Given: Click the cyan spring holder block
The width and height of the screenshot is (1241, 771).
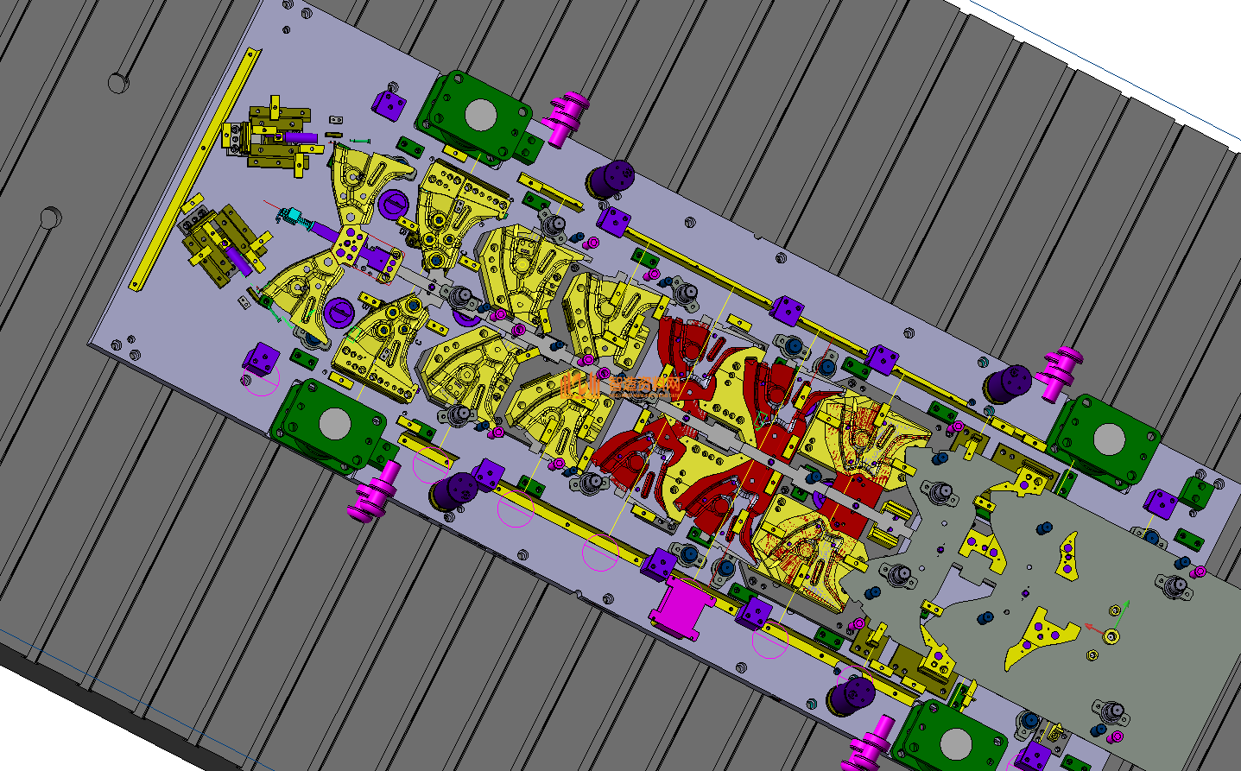Looking at the screenshot, I should [x=293, y=215].
